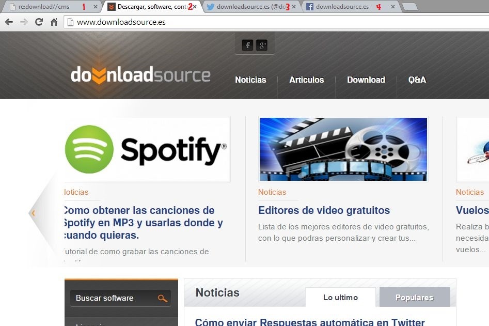Click Noticias label above the Vuelos article
Viewport: 489px width, 326px height.
point(470,192)
